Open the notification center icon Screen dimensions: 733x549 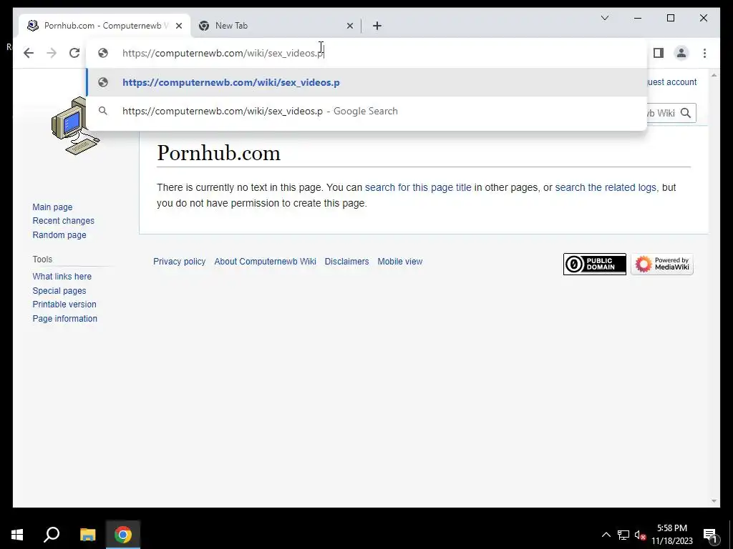click(711, 535)
